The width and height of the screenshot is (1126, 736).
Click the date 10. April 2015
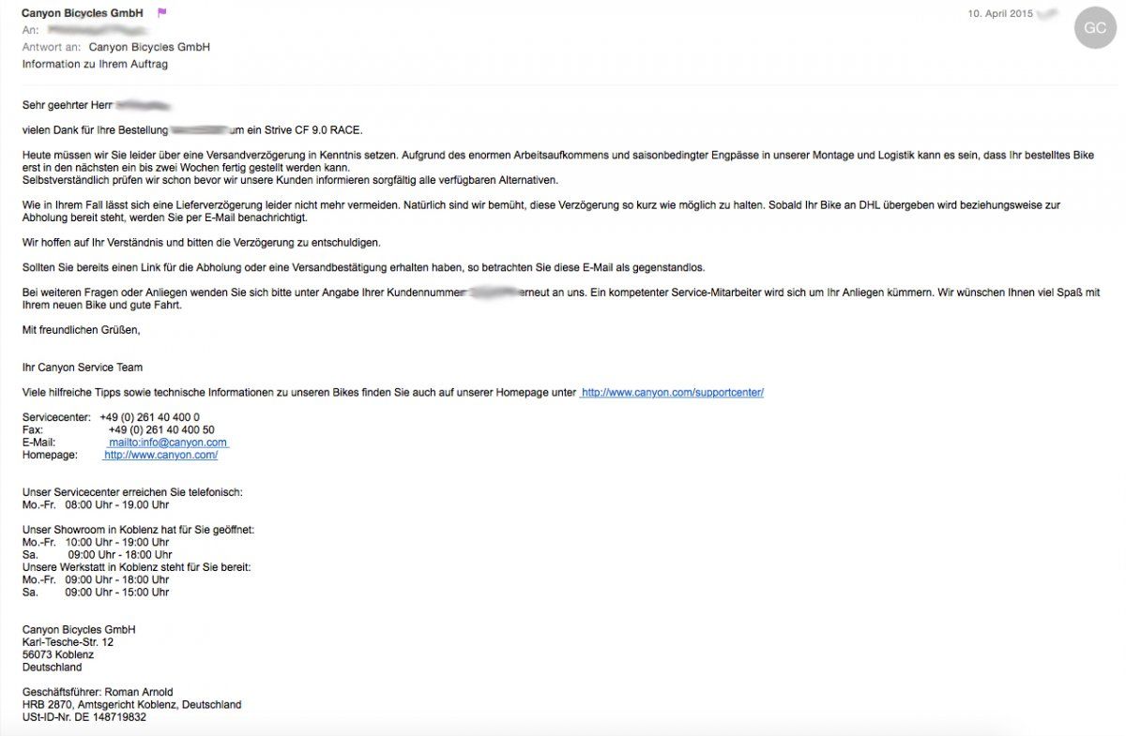1000,14
